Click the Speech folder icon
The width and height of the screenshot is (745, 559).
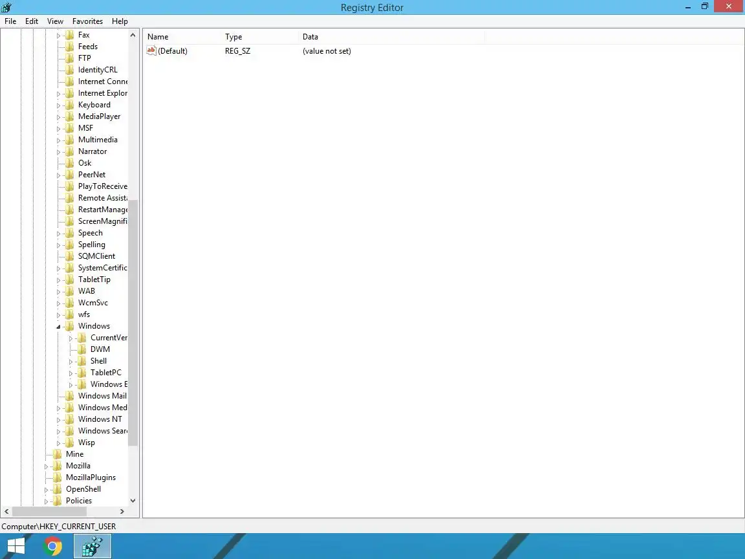(x=70, y=233)
